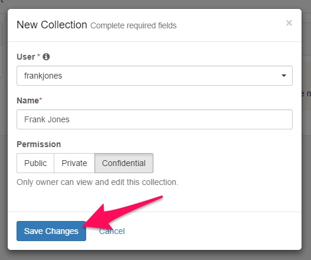The width and height of the screenshot is (311, 260).
Task: Click the red asterisk next to User
Action: pos(39,56)
